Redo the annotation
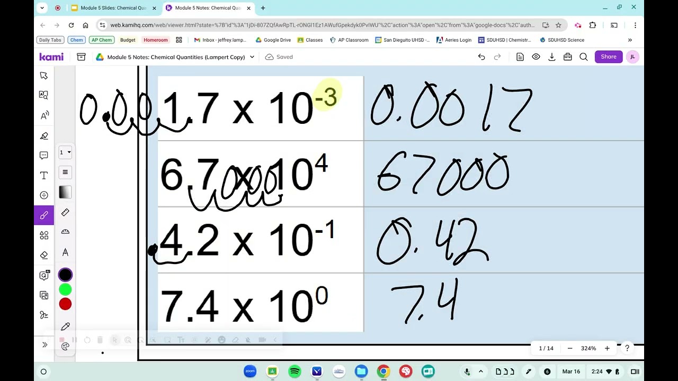The width and height of the screenshot is (678, 381). coord(497,57)
